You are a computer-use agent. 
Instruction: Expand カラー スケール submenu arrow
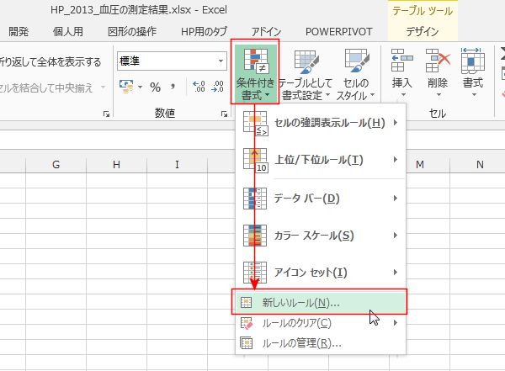click(x=396, y=235)
